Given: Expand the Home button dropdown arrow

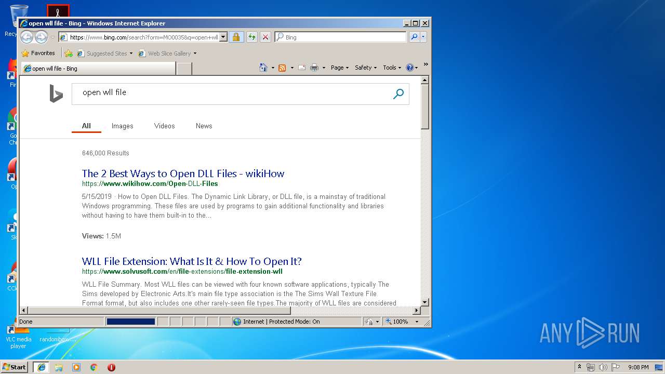Looking at the screenshot, I should [273, 68].
